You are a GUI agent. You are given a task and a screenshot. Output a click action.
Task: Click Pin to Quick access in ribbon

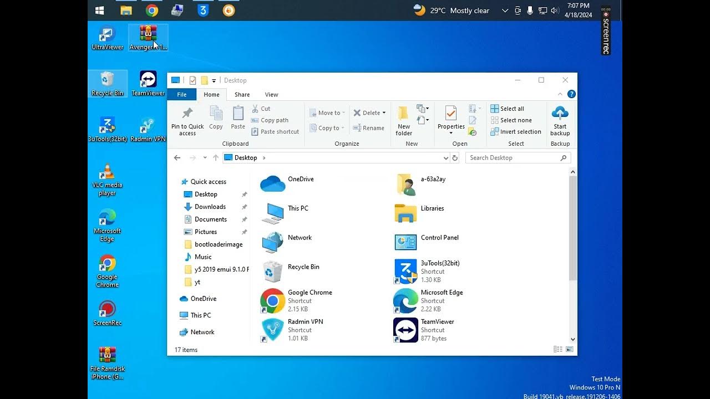[187, 121]
